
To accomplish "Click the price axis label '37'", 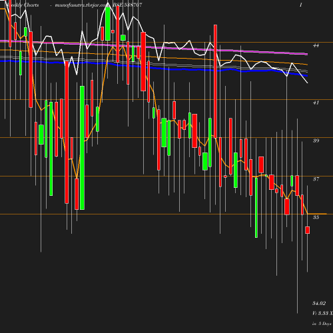I will tap(316, 179).
